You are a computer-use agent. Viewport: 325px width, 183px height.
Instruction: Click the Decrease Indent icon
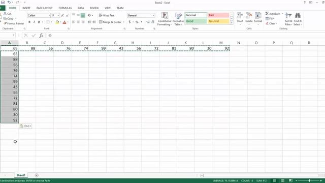tap(89, 22)
